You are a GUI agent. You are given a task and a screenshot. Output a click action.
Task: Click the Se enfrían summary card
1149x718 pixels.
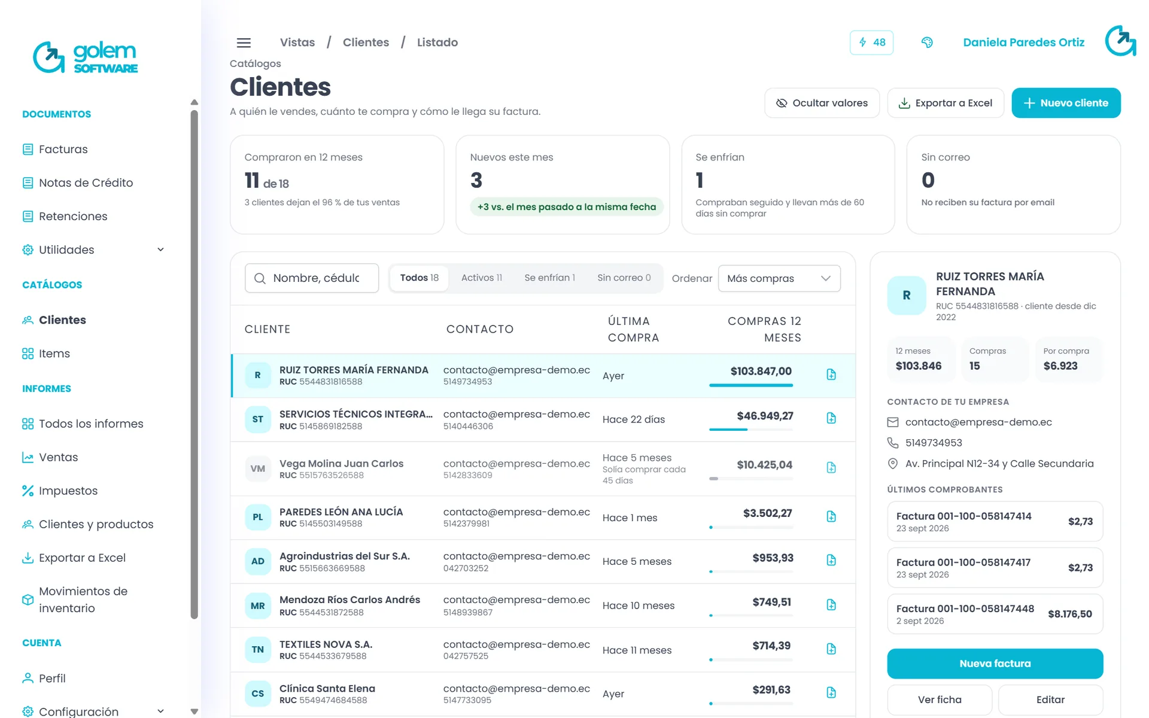(788, 184)
